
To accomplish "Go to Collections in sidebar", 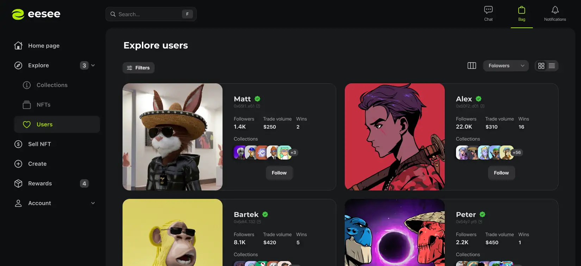I will click(52, 85).
